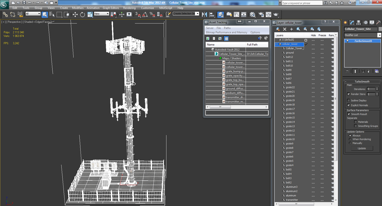Select the When Rendering radio option
The image size is (382, 206).
pyautogui.click(x=350, y=139)
